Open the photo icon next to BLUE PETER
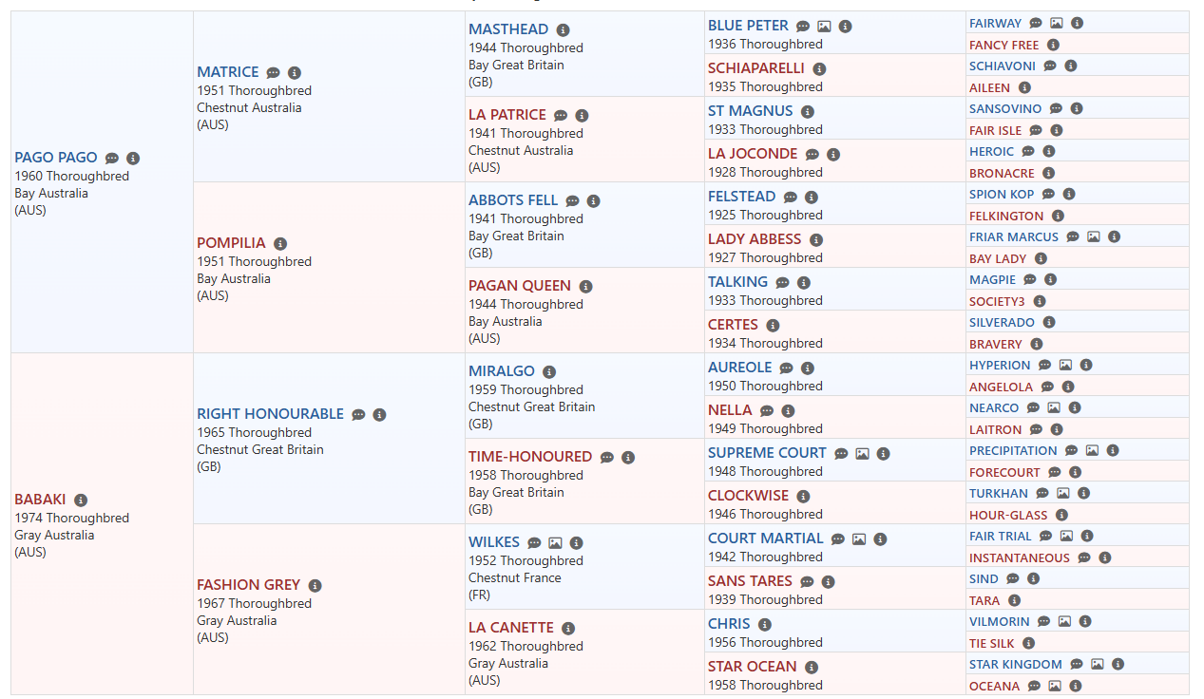 pos(824,27)
